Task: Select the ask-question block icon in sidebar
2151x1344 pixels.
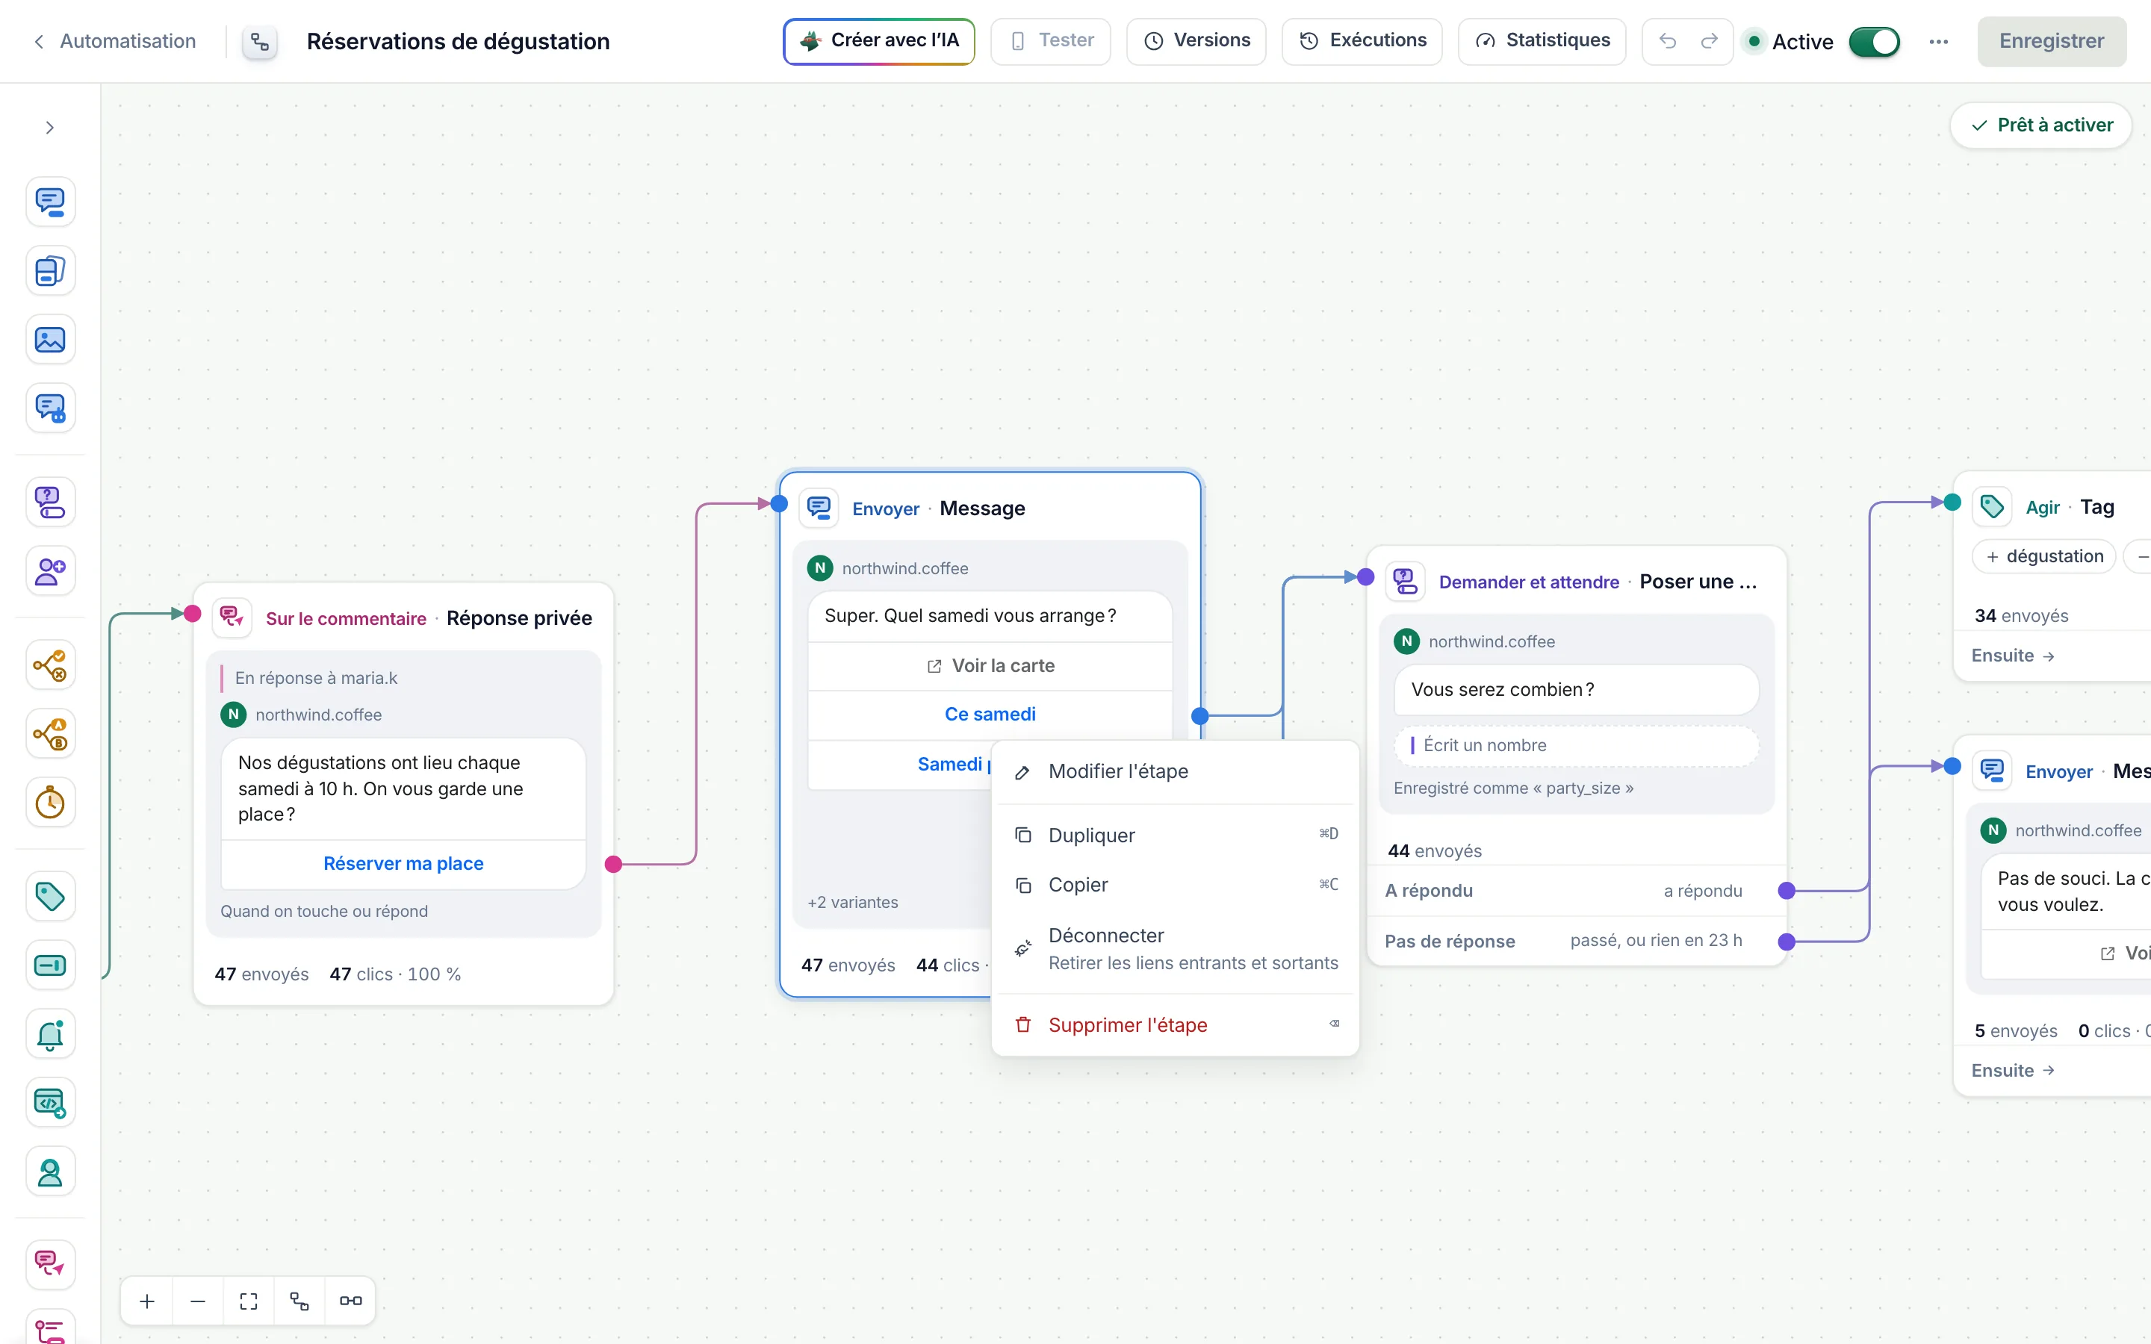Action: [50, 503]
